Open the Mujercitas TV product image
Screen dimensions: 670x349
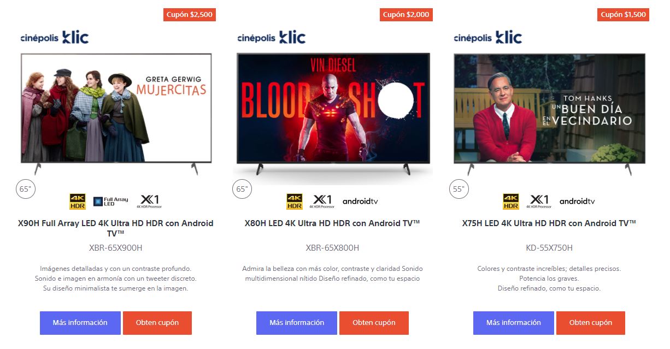coord(116,113)
